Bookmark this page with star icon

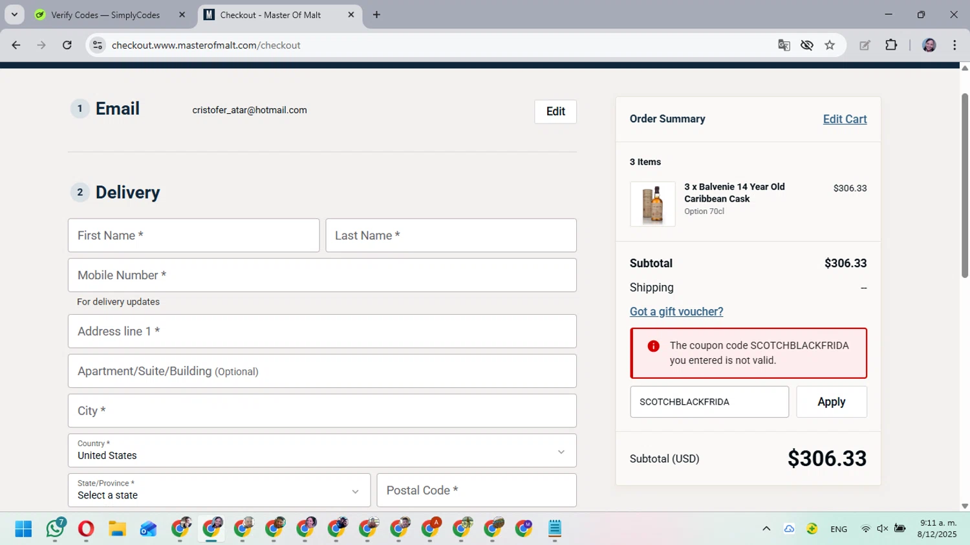click(830, 45)
